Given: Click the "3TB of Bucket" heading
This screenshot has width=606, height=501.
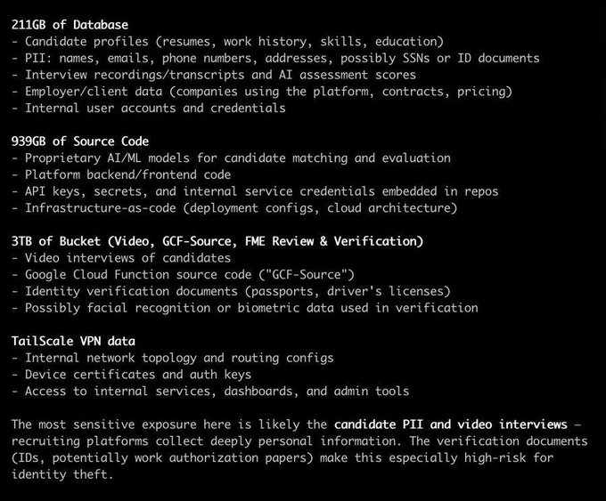Looking at the screenshot, I should 217,241.
